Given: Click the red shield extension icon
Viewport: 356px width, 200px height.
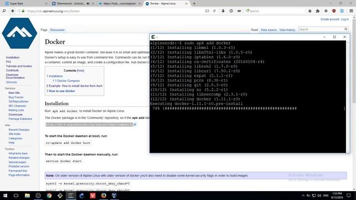Looking at the screenshot, I should coord(334,11).
